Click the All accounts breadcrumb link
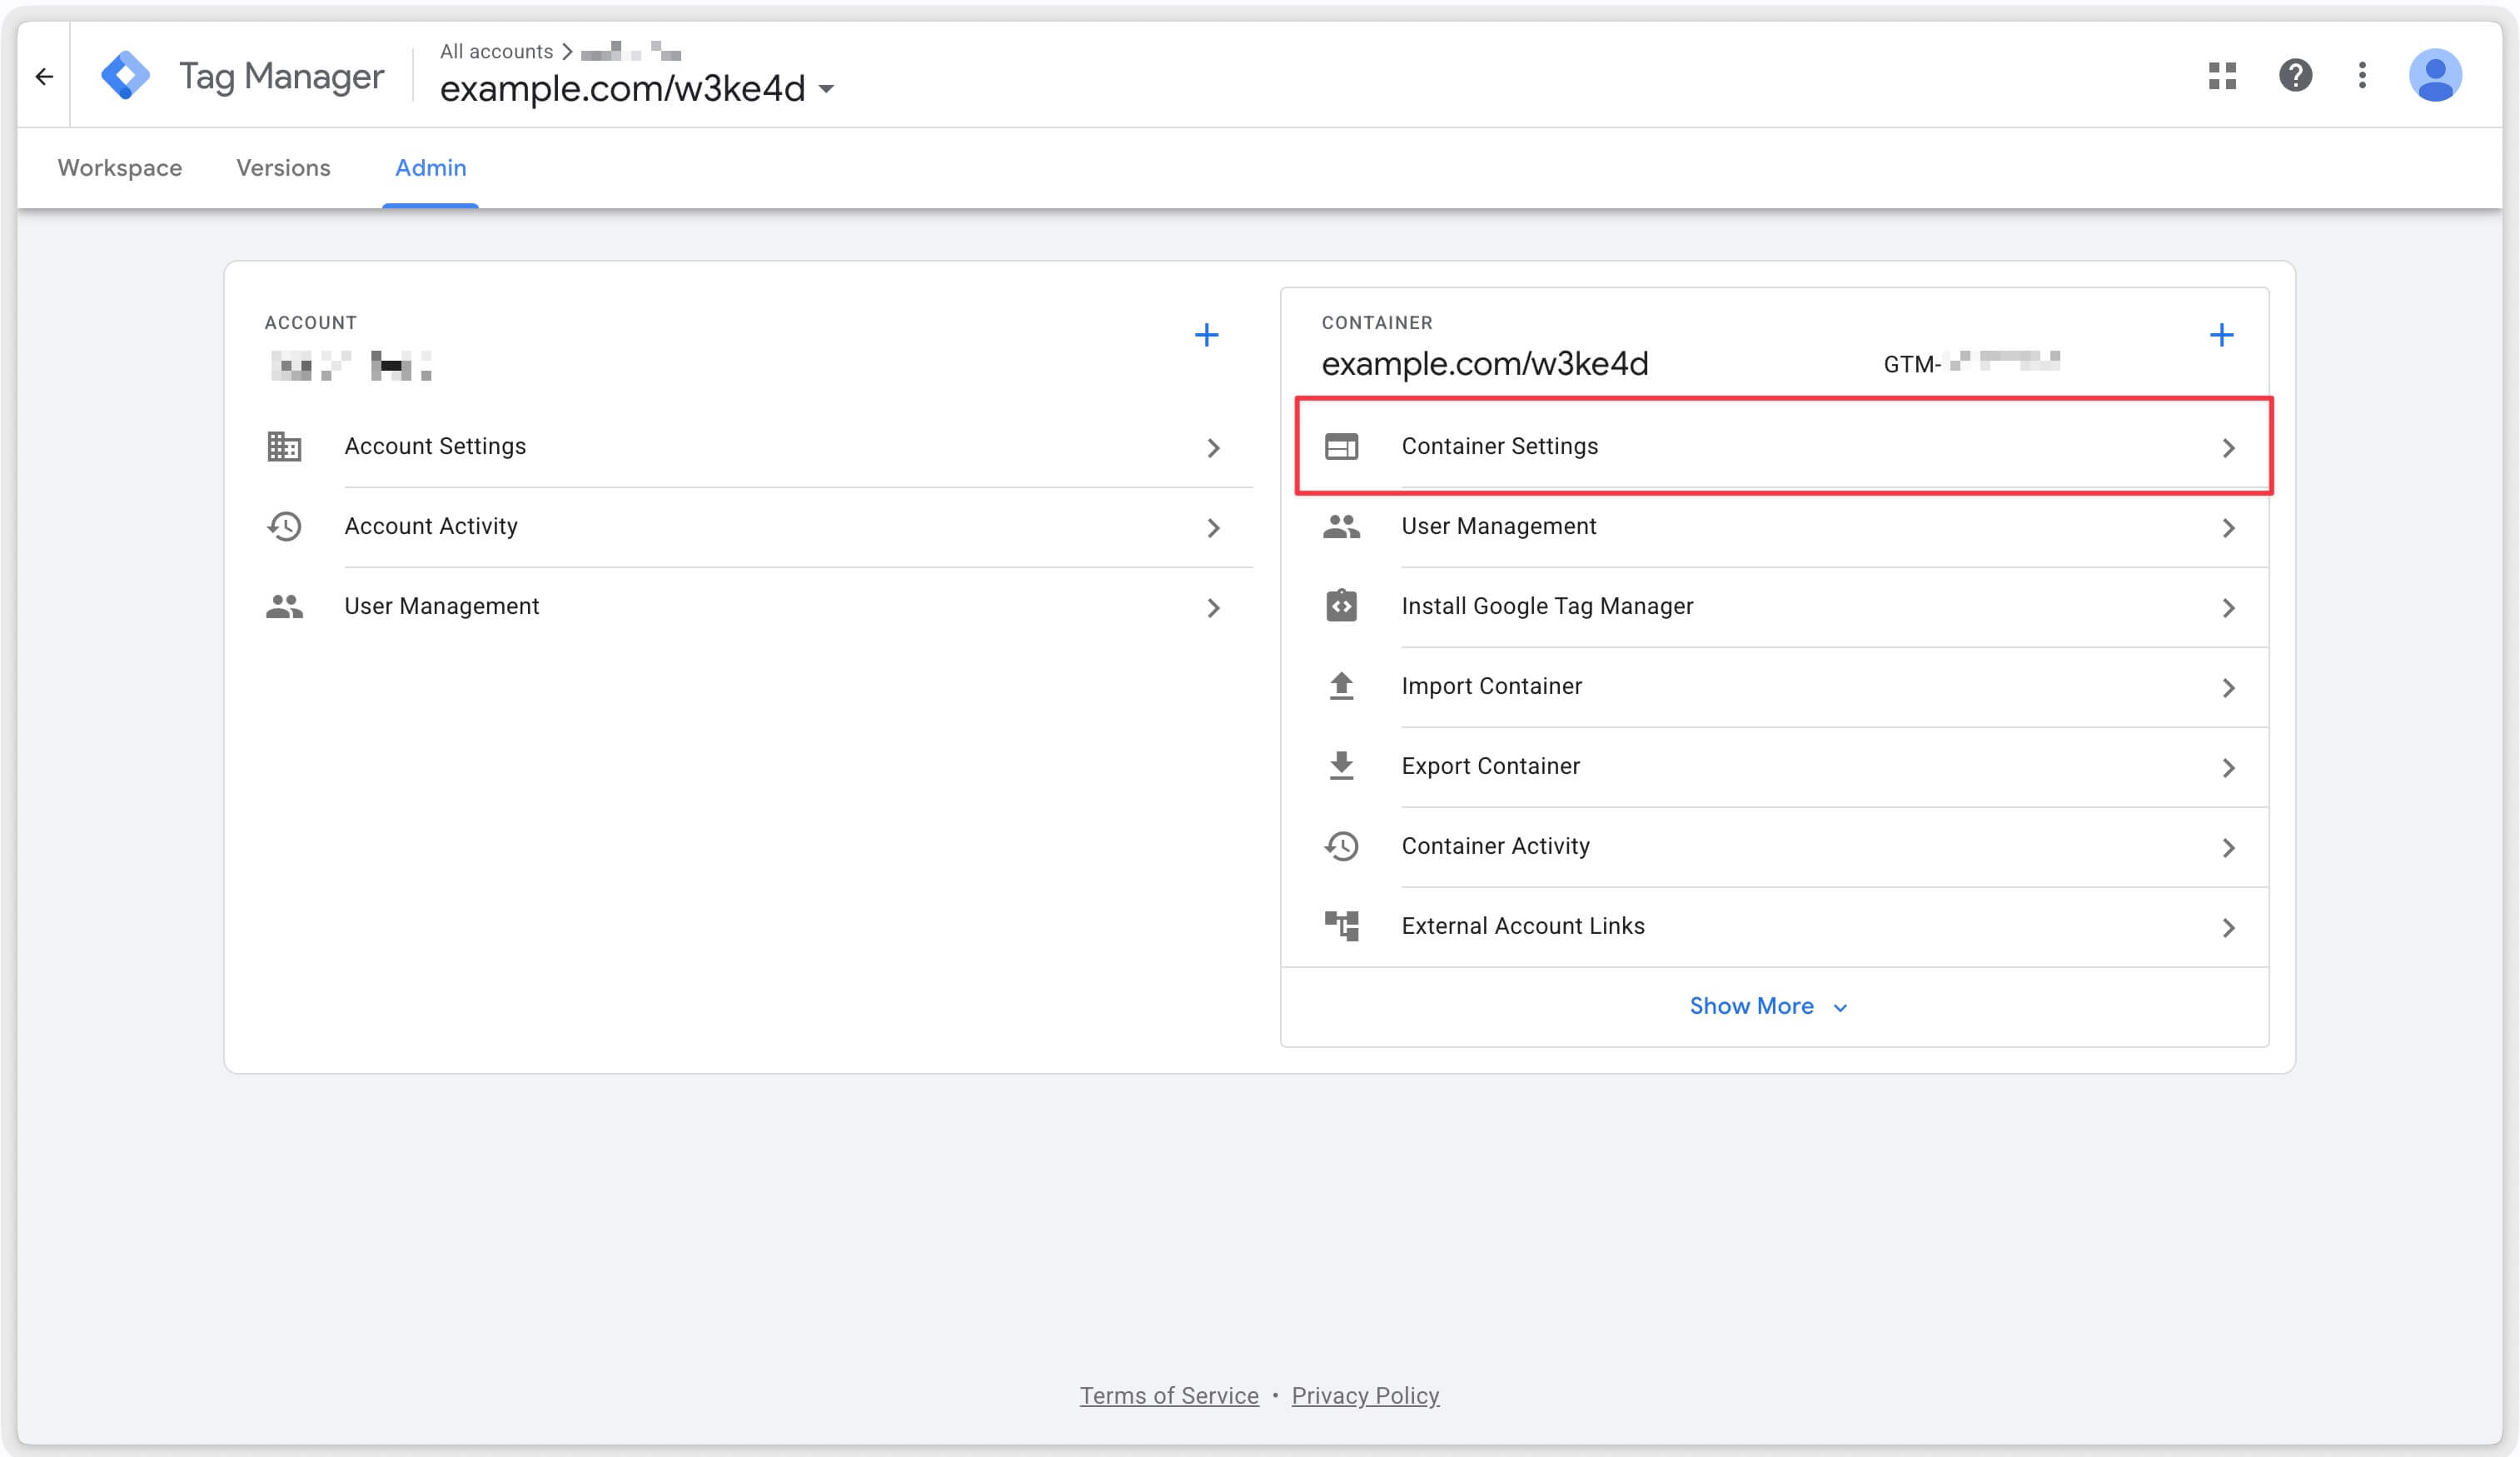Viewport: 2520px width, 1457px height. coord(496,51)
